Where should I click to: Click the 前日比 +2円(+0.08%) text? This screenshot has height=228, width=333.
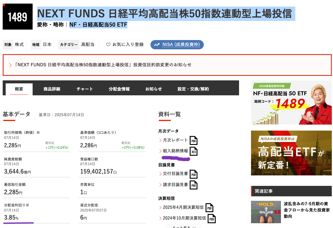pos(133,148)
